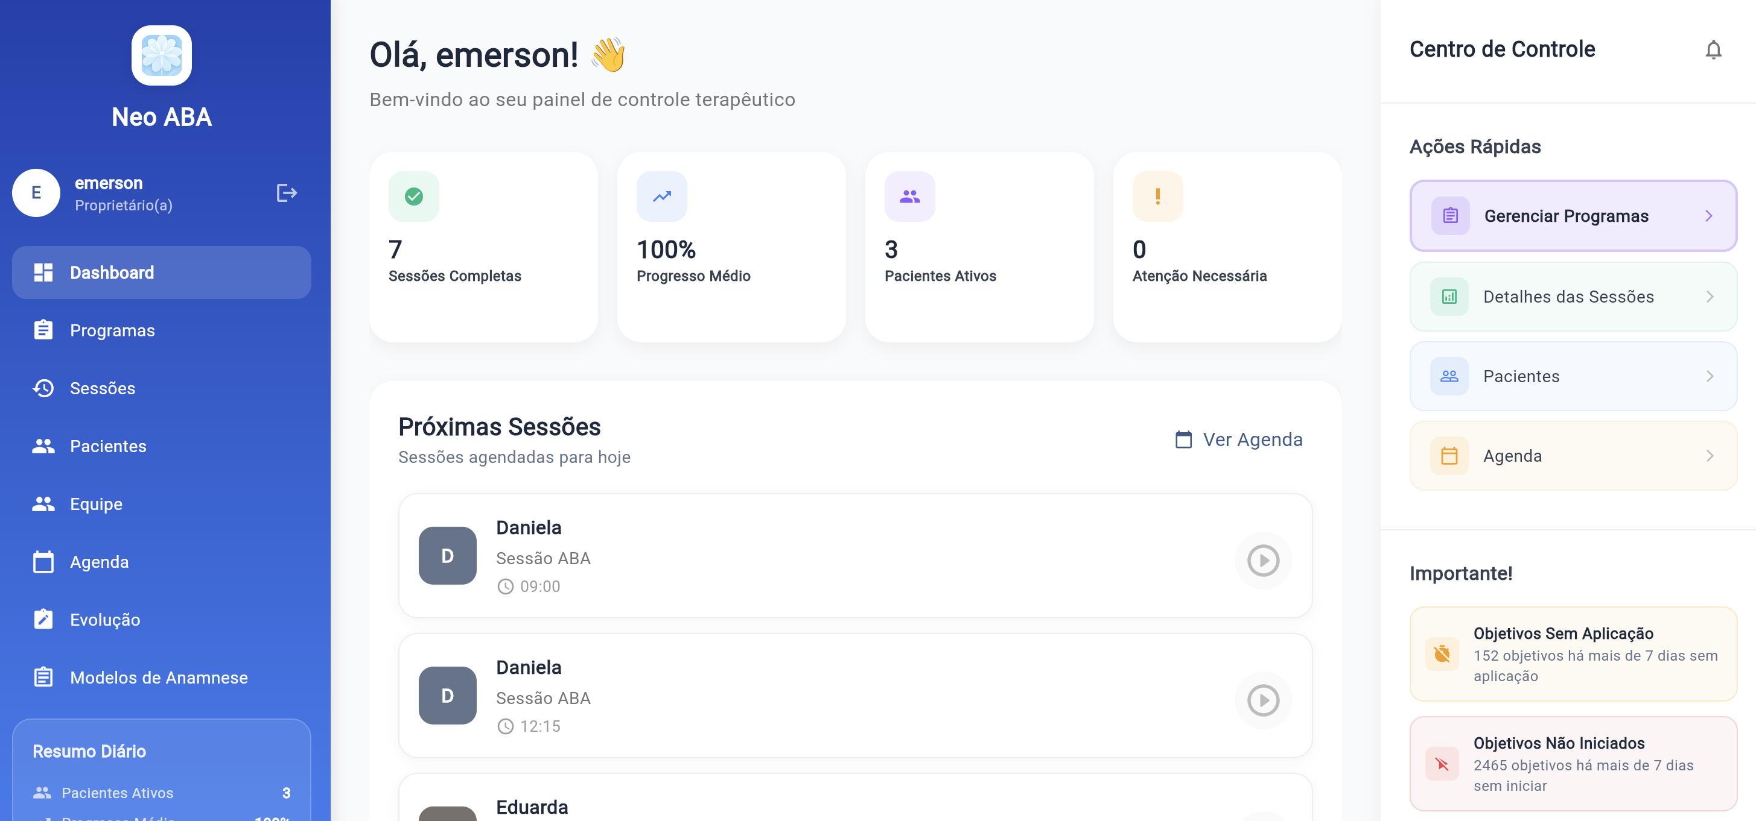Screen dimensions: 1756x821
Task: Open Objetivos Não Iniciados alert card
Action: coord(1572,763)
